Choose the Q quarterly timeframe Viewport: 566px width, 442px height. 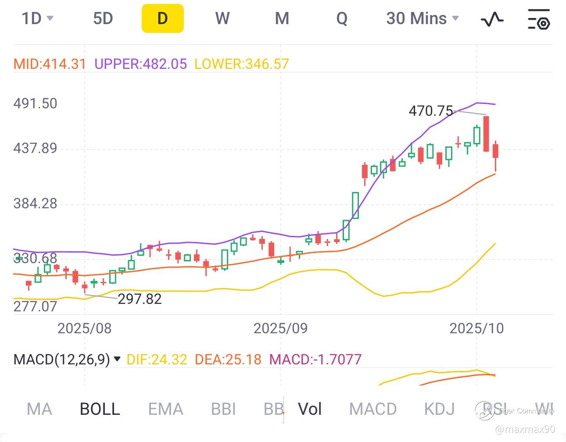[342, 19]
